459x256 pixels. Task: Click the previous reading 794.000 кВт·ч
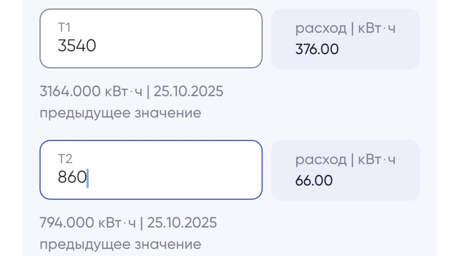[87, 223]
